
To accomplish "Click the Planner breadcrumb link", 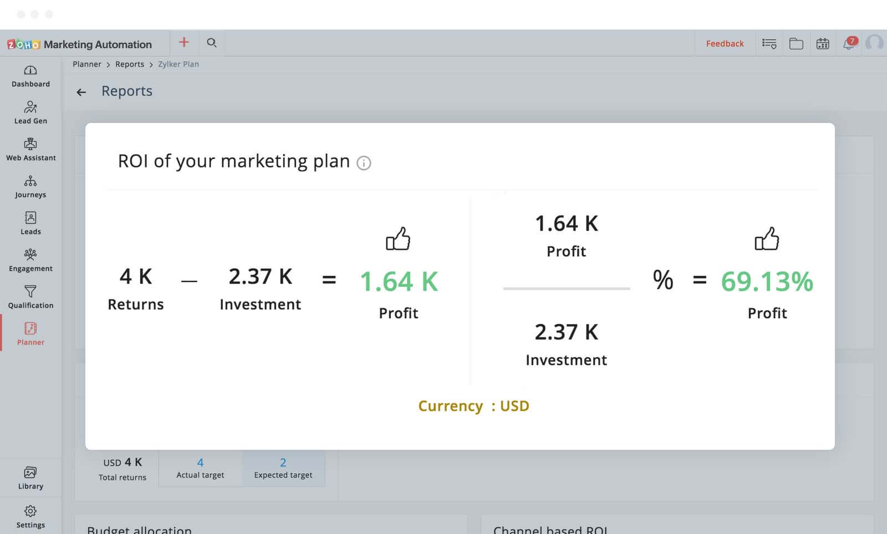I will (x=87, y=64).
